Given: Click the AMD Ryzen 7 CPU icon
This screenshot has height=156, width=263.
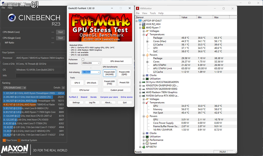Looking at the screenshot, I should (x=144, y=27).
